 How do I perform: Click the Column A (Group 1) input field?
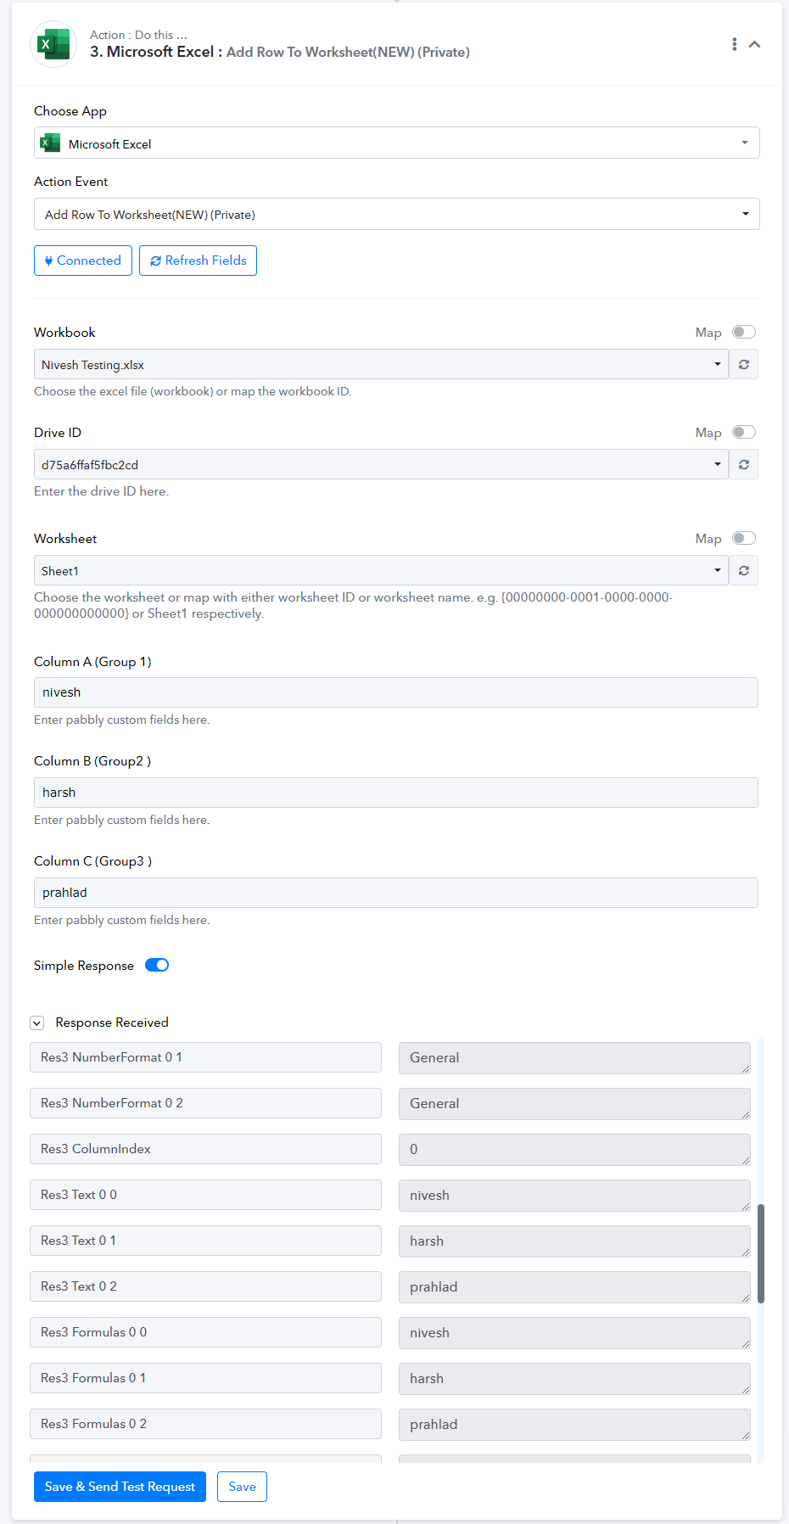coord(396,692)
